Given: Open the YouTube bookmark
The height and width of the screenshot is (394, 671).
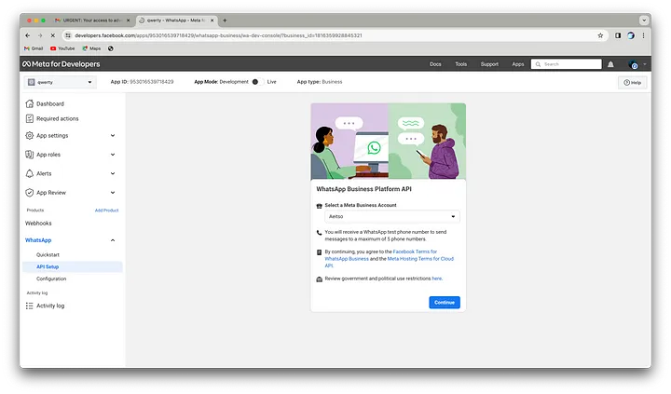Looking at the screenshot, I should tap(62, 48).
